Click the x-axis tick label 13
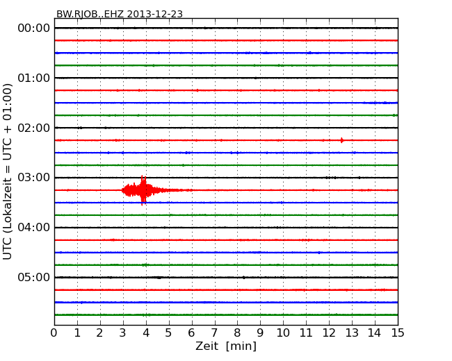This screenshot has width=452, height=361. point(352,333)
